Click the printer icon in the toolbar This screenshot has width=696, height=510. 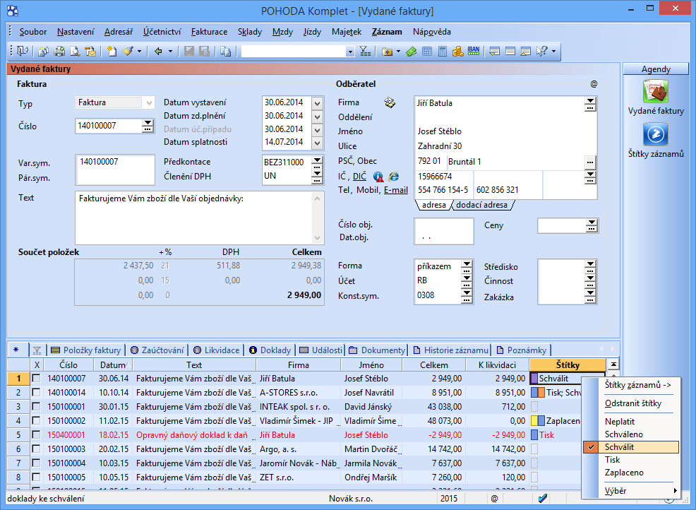coord(59,52)
